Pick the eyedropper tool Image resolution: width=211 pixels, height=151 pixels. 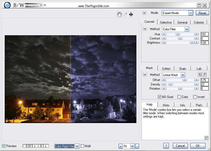[125, 15]
